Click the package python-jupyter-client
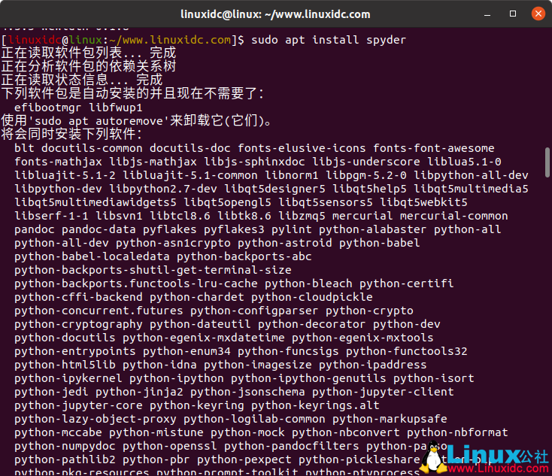 pos(383,393)
